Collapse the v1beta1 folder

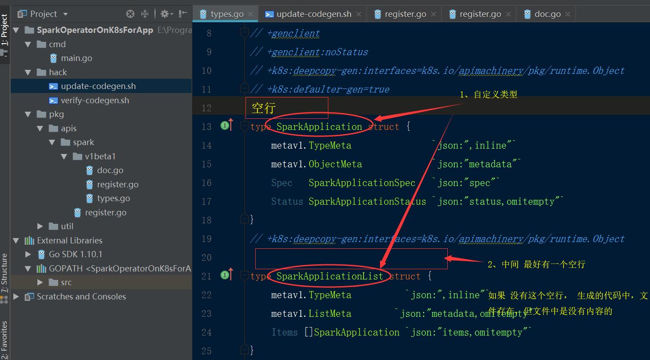click(65, 157)
